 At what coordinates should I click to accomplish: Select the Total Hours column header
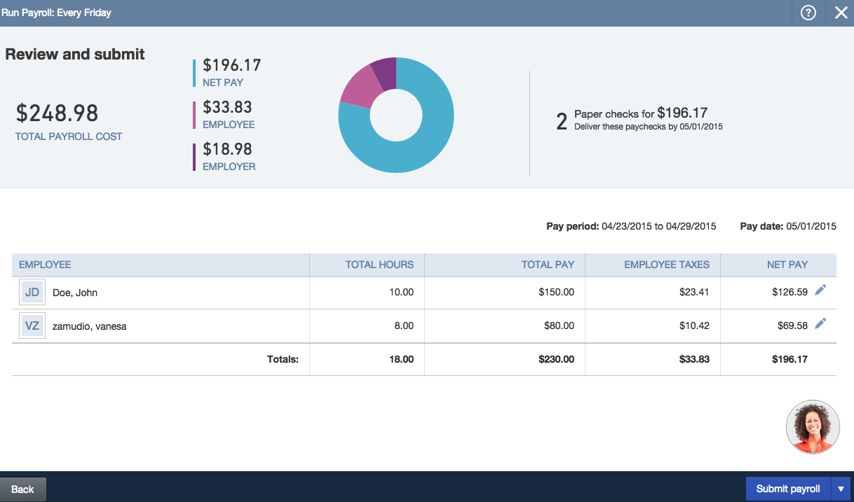click(379, 265)
